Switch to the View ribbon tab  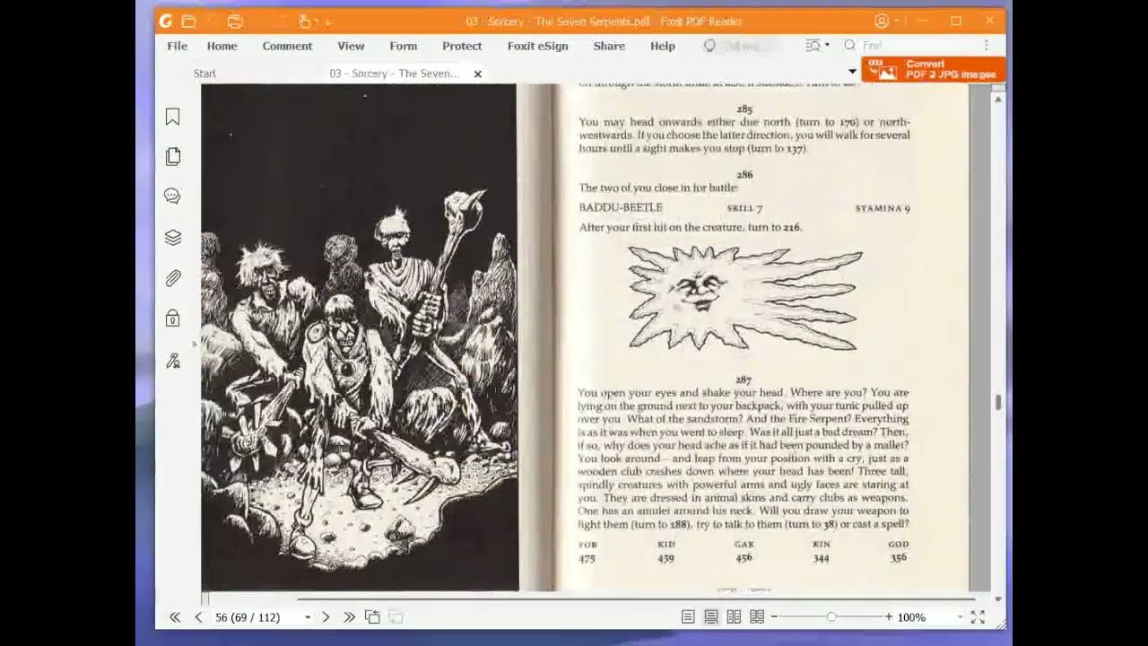click(x=351, y=46)
